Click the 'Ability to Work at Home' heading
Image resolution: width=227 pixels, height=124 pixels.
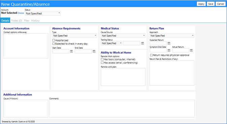point(116,53)
